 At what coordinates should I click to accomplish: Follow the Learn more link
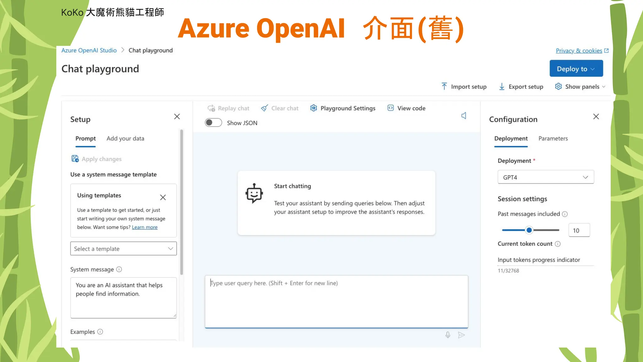[144, 227]
